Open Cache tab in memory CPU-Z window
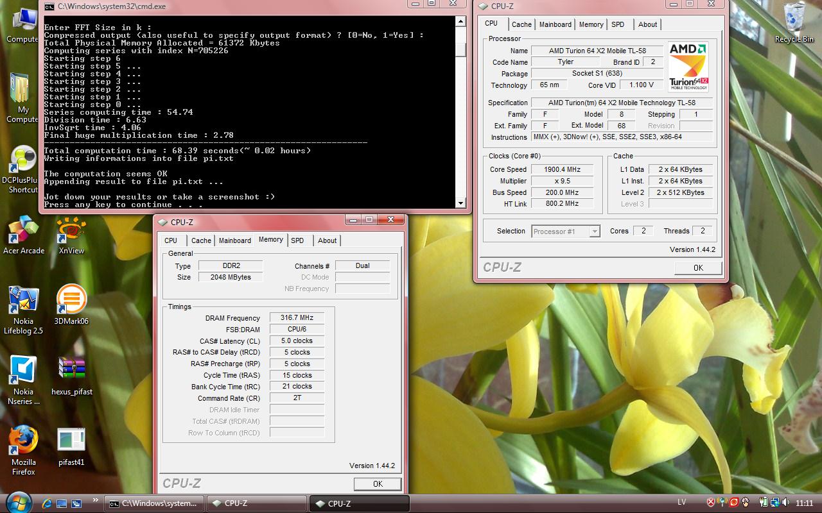 (x=201, y=240)
